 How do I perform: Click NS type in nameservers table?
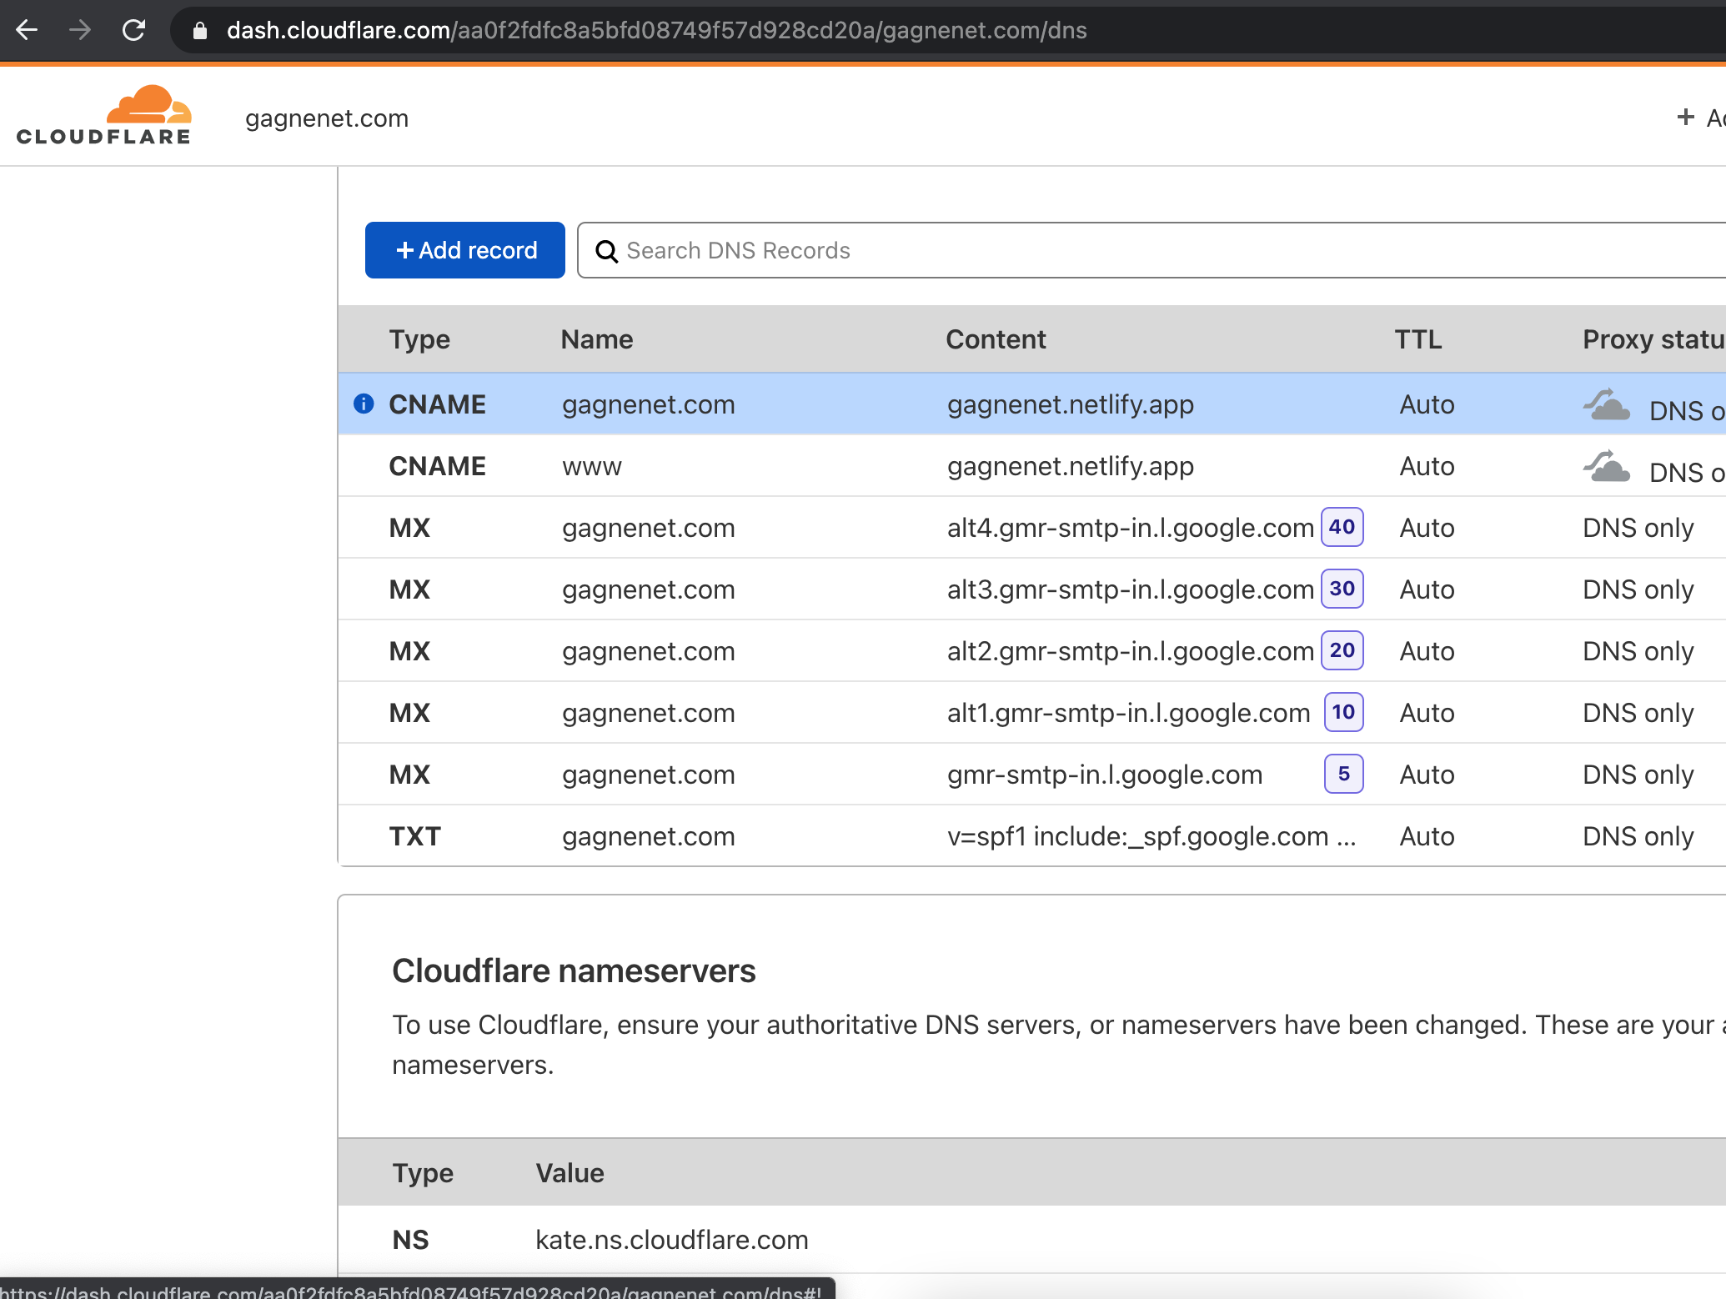point(410,1240)
